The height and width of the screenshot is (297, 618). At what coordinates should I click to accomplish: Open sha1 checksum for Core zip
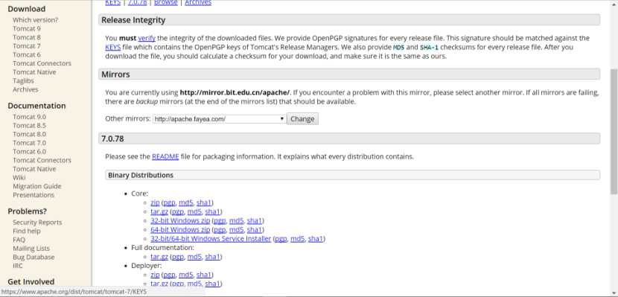(x=204, y=202)
